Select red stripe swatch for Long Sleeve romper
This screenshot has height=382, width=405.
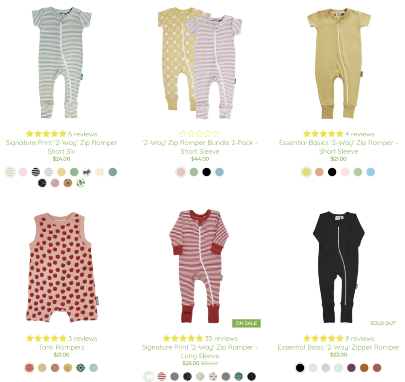(x=162, y=377)
